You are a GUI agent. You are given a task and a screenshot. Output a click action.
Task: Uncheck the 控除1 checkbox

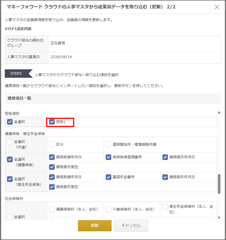point(52,122)
